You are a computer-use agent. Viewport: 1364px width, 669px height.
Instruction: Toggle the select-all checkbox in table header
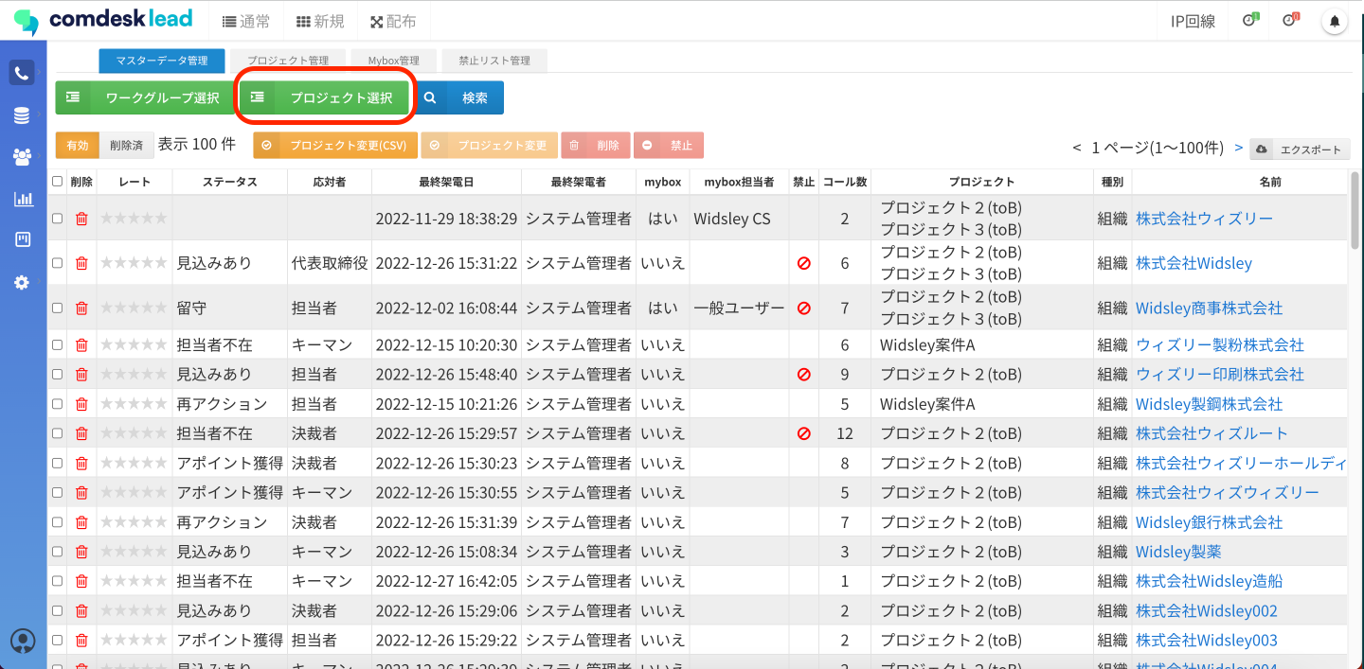(x=58, y=182)
